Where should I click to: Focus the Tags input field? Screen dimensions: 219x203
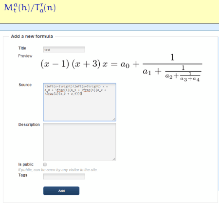click(64, 177)
